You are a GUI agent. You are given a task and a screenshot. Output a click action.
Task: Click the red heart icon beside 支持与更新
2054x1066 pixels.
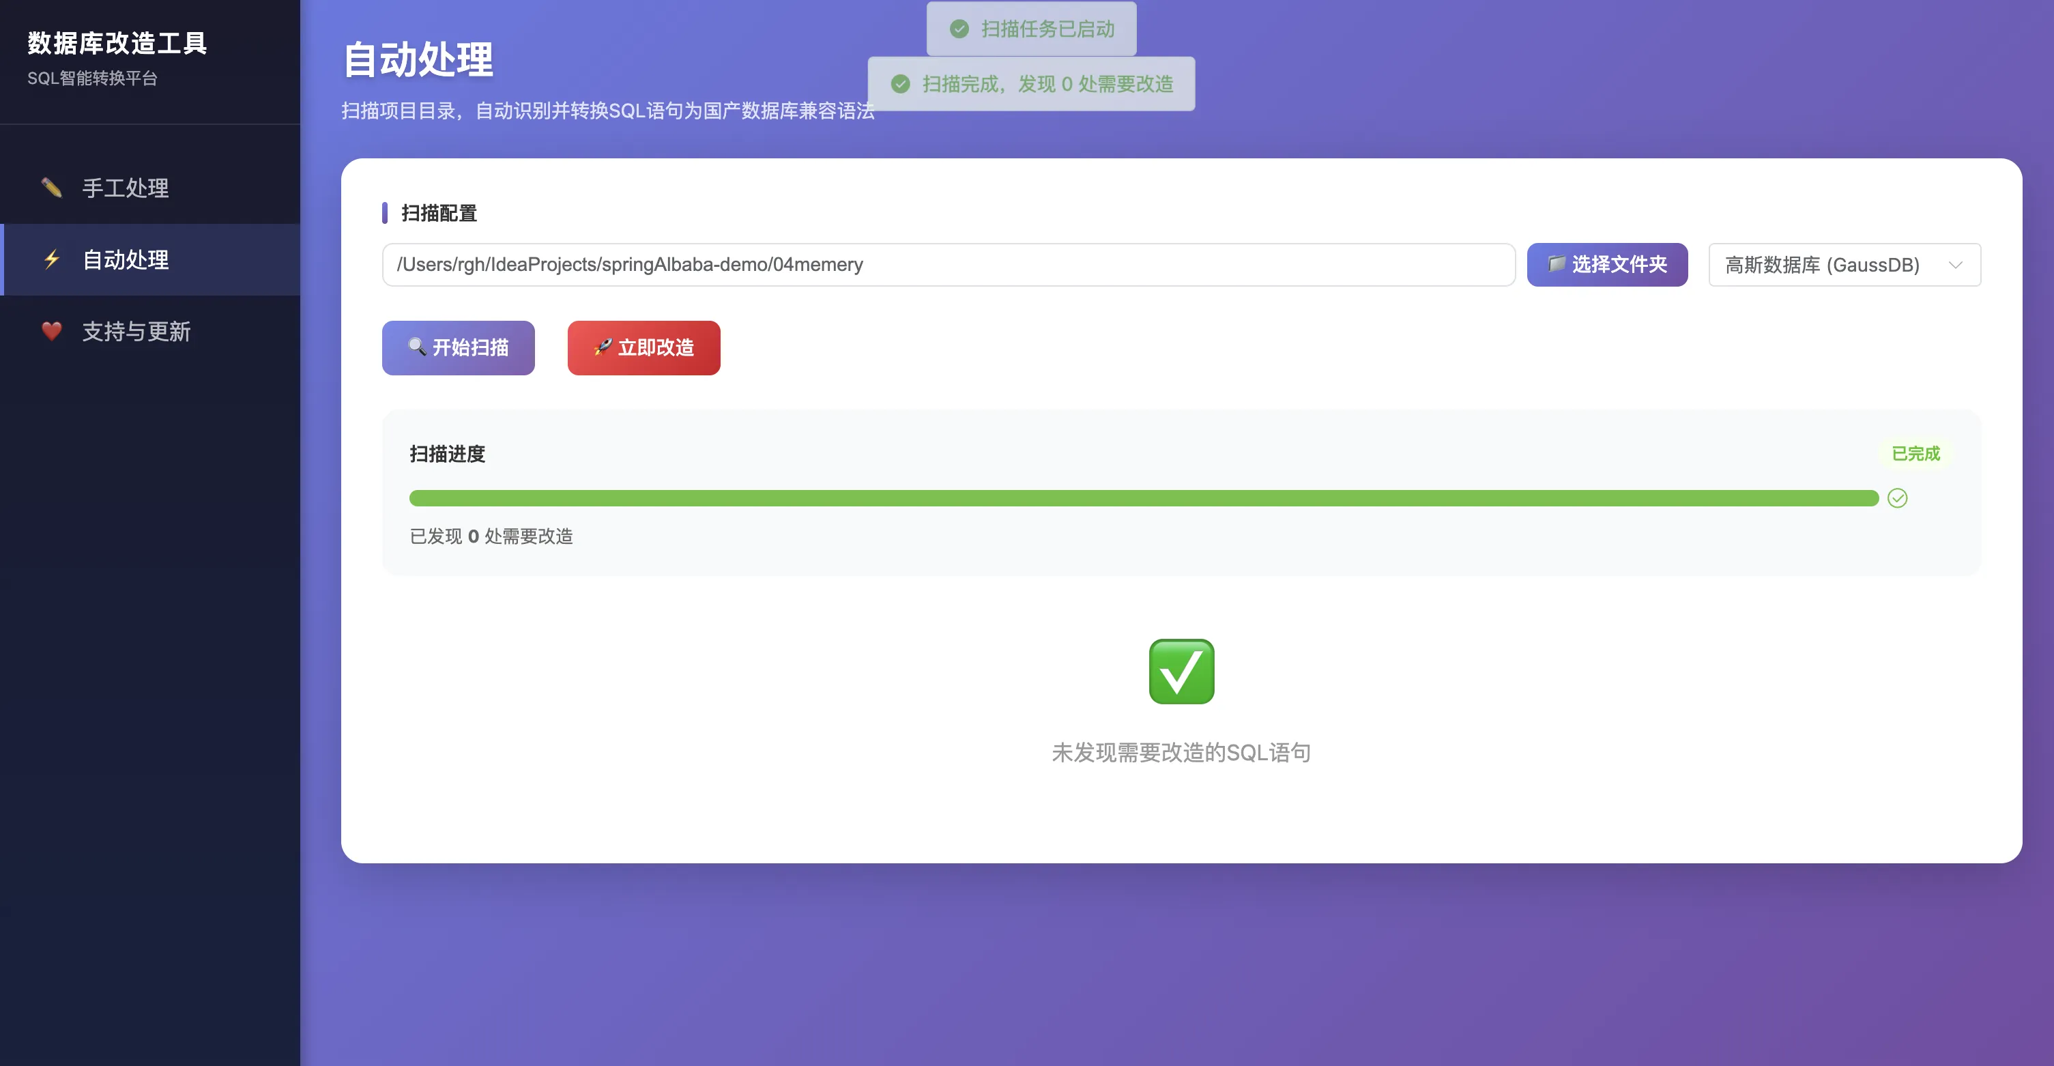(x=52, y=331)
